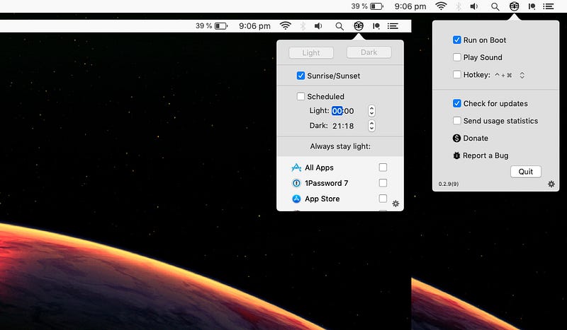This screenshot has height=330, width=567.
Task: Click the stepper next to Light time
Action: 371,111
